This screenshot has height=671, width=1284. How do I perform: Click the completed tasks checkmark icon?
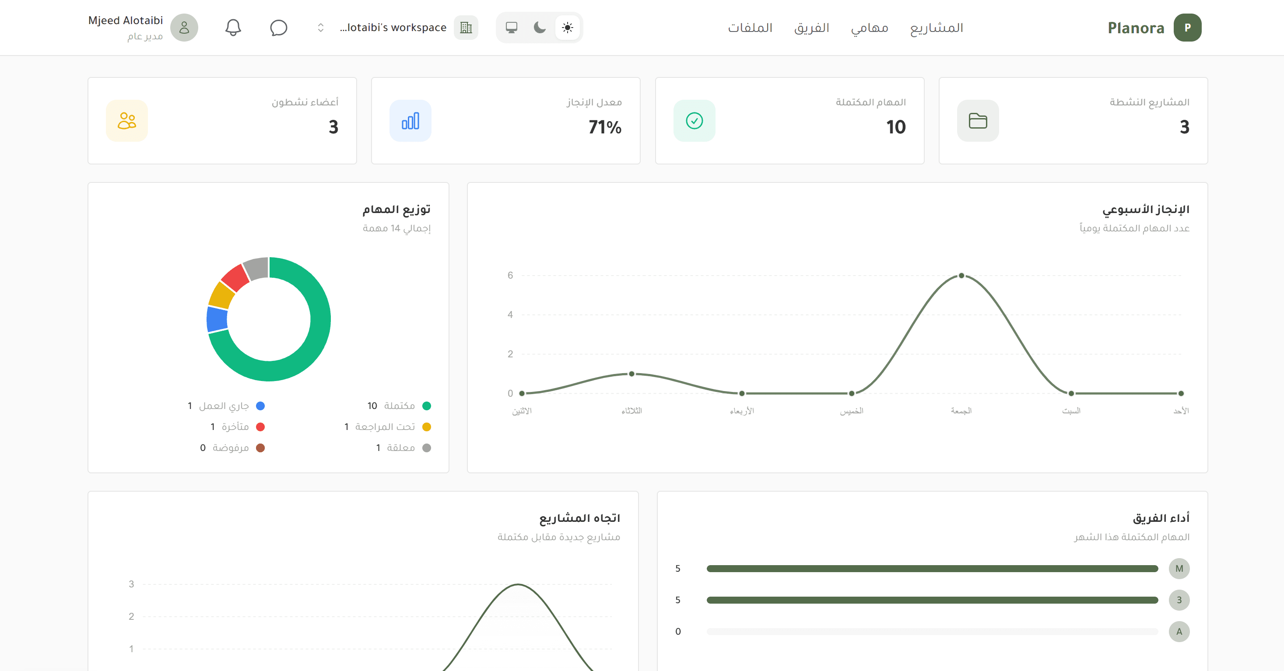695,121
